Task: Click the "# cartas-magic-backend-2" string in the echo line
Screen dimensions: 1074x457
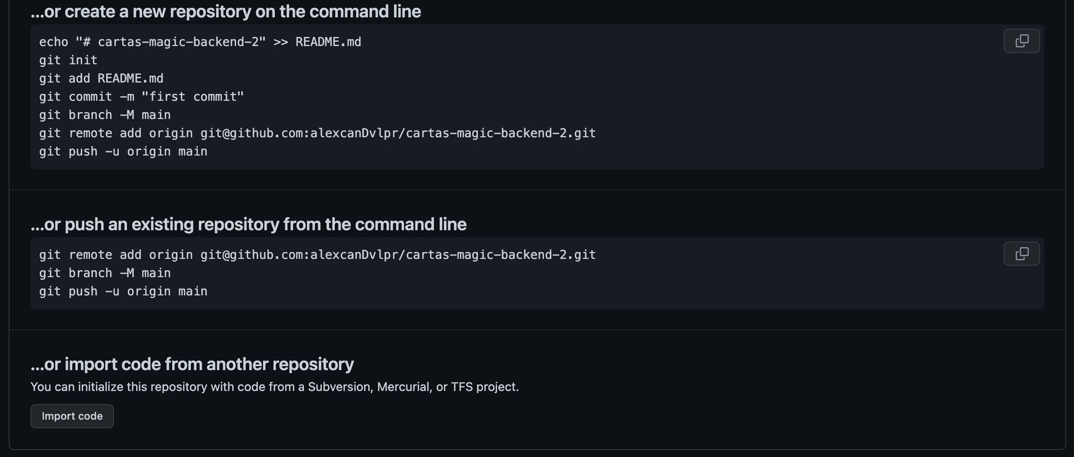Action: pyautogui.click(x=170, y=42)
